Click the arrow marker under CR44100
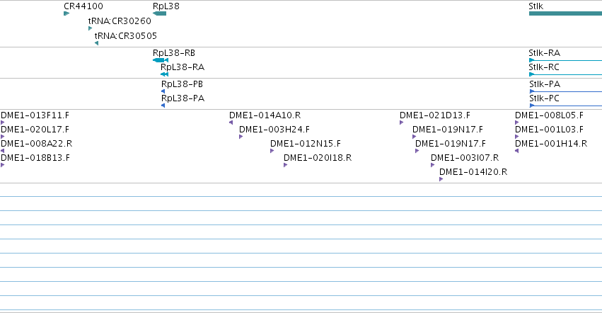This screenshot has height=313, width=602. pyautogui.click(x=66, y=13)
